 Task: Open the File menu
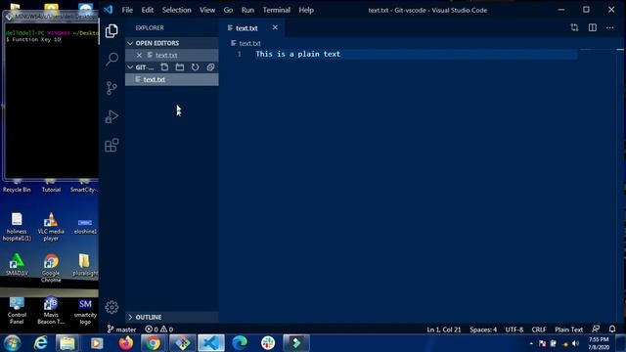[127, 10]
